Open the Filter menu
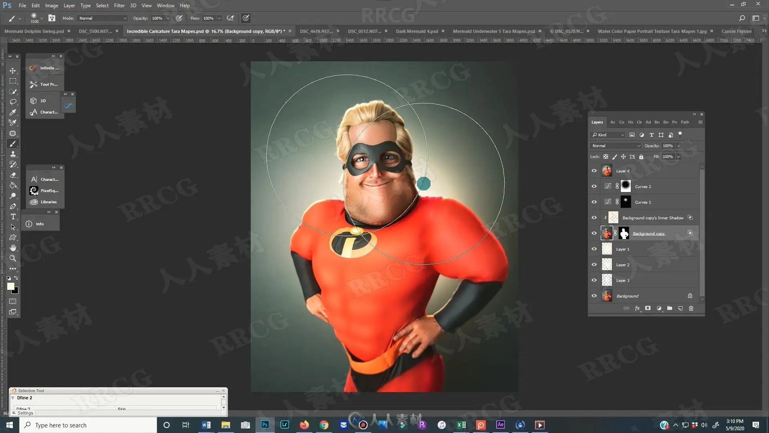Screen dimensions: 769x433 click(119, 6)
